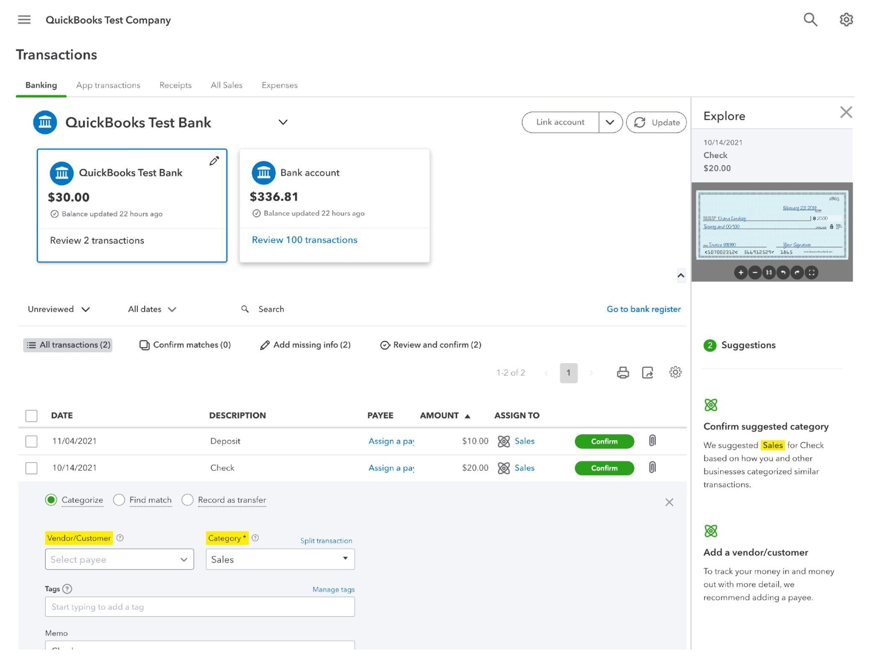Click the refresh icon in the Update button
Viewport: 891px width, 656px height.
click(x=640, y=122)
